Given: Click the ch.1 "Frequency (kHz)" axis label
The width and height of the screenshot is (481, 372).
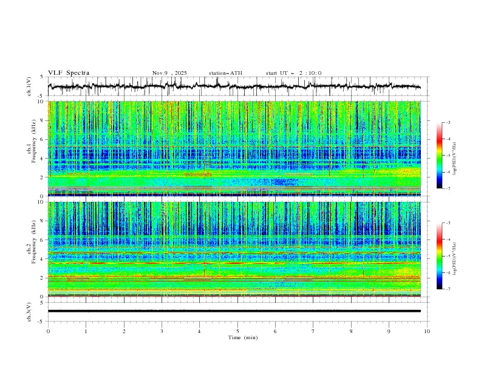Looking at the screenshot, I should (34, 140).
